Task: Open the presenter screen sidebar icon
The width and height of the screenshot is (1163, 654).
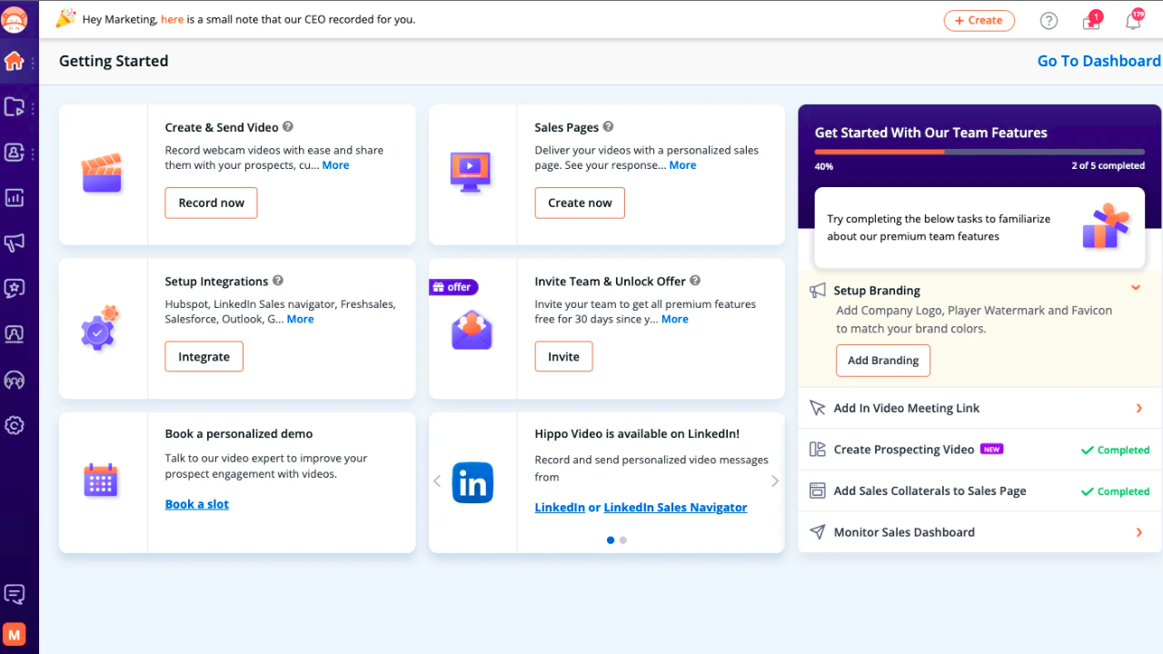Action: [14, 333]
